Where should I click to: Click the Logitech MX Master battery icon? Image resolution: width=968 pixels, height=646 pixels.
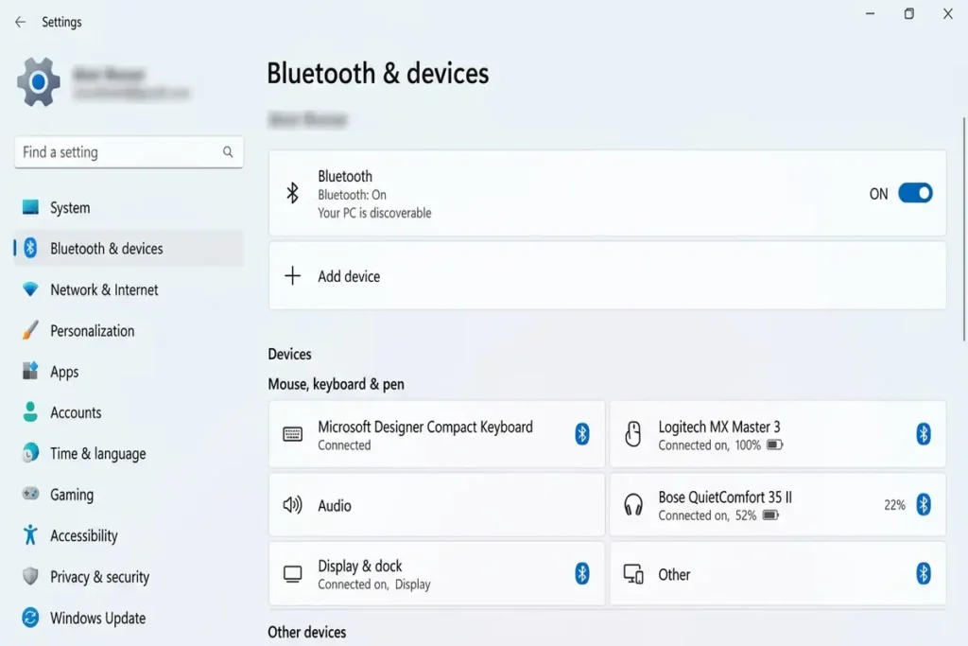775,445
